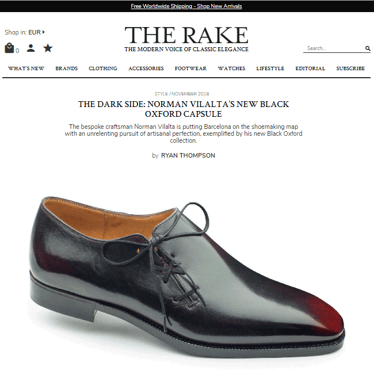Click into the Search input field

[x=334, y=48]
